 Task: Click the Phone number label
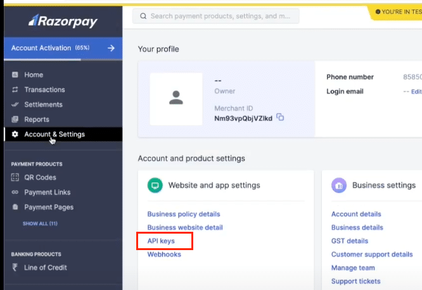(x=350, y=77)
